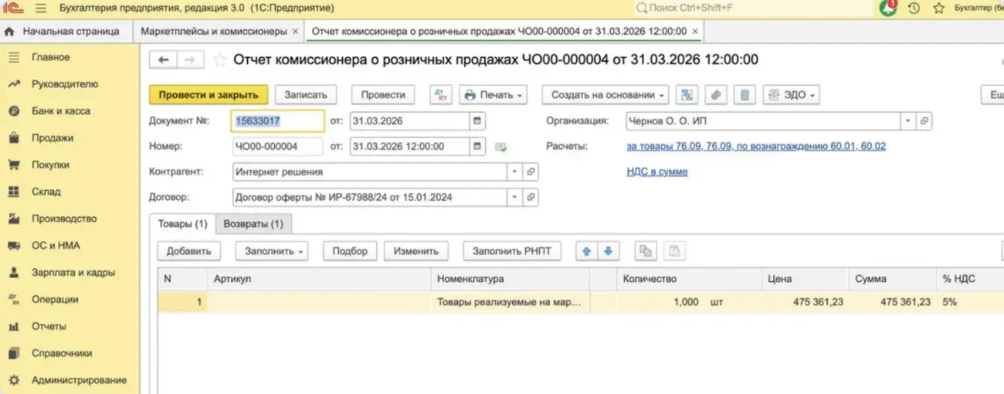Open the history clock icon

point(914,8)
